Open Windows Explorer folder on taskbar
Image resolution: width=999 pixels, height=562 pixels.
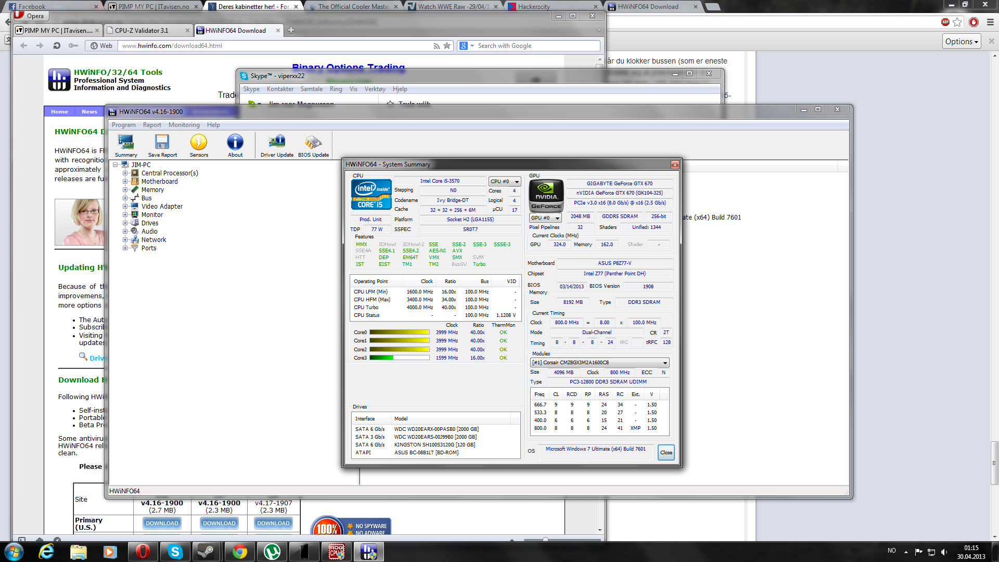pyautogui.click(x=78, y=552)
